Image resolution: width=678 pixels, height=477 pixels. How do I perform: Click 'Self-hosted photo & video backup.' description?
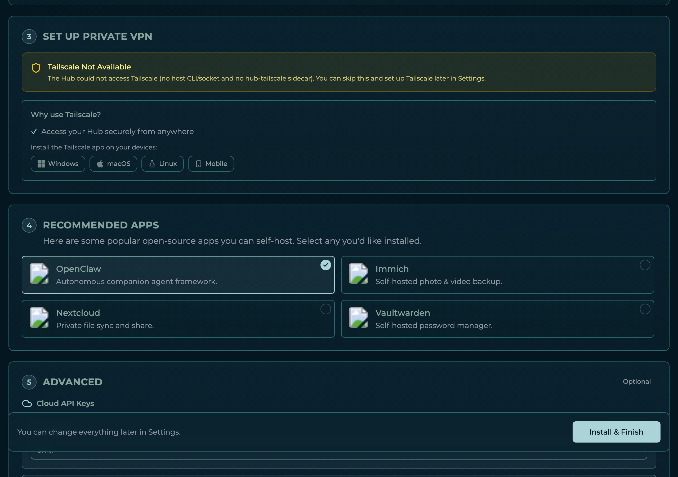coord(439,281)
